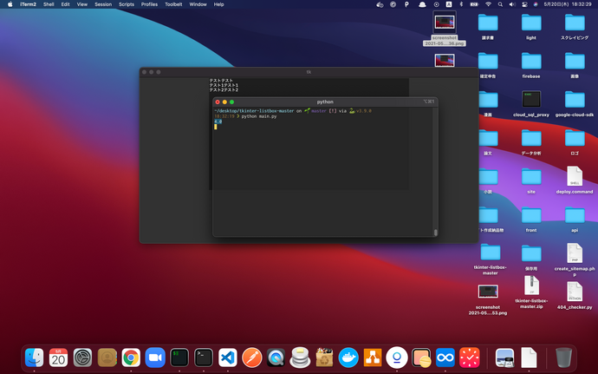Click the Bluetooth icon in the menu bar
Viewport: 598px width, 374px height.
461,4
